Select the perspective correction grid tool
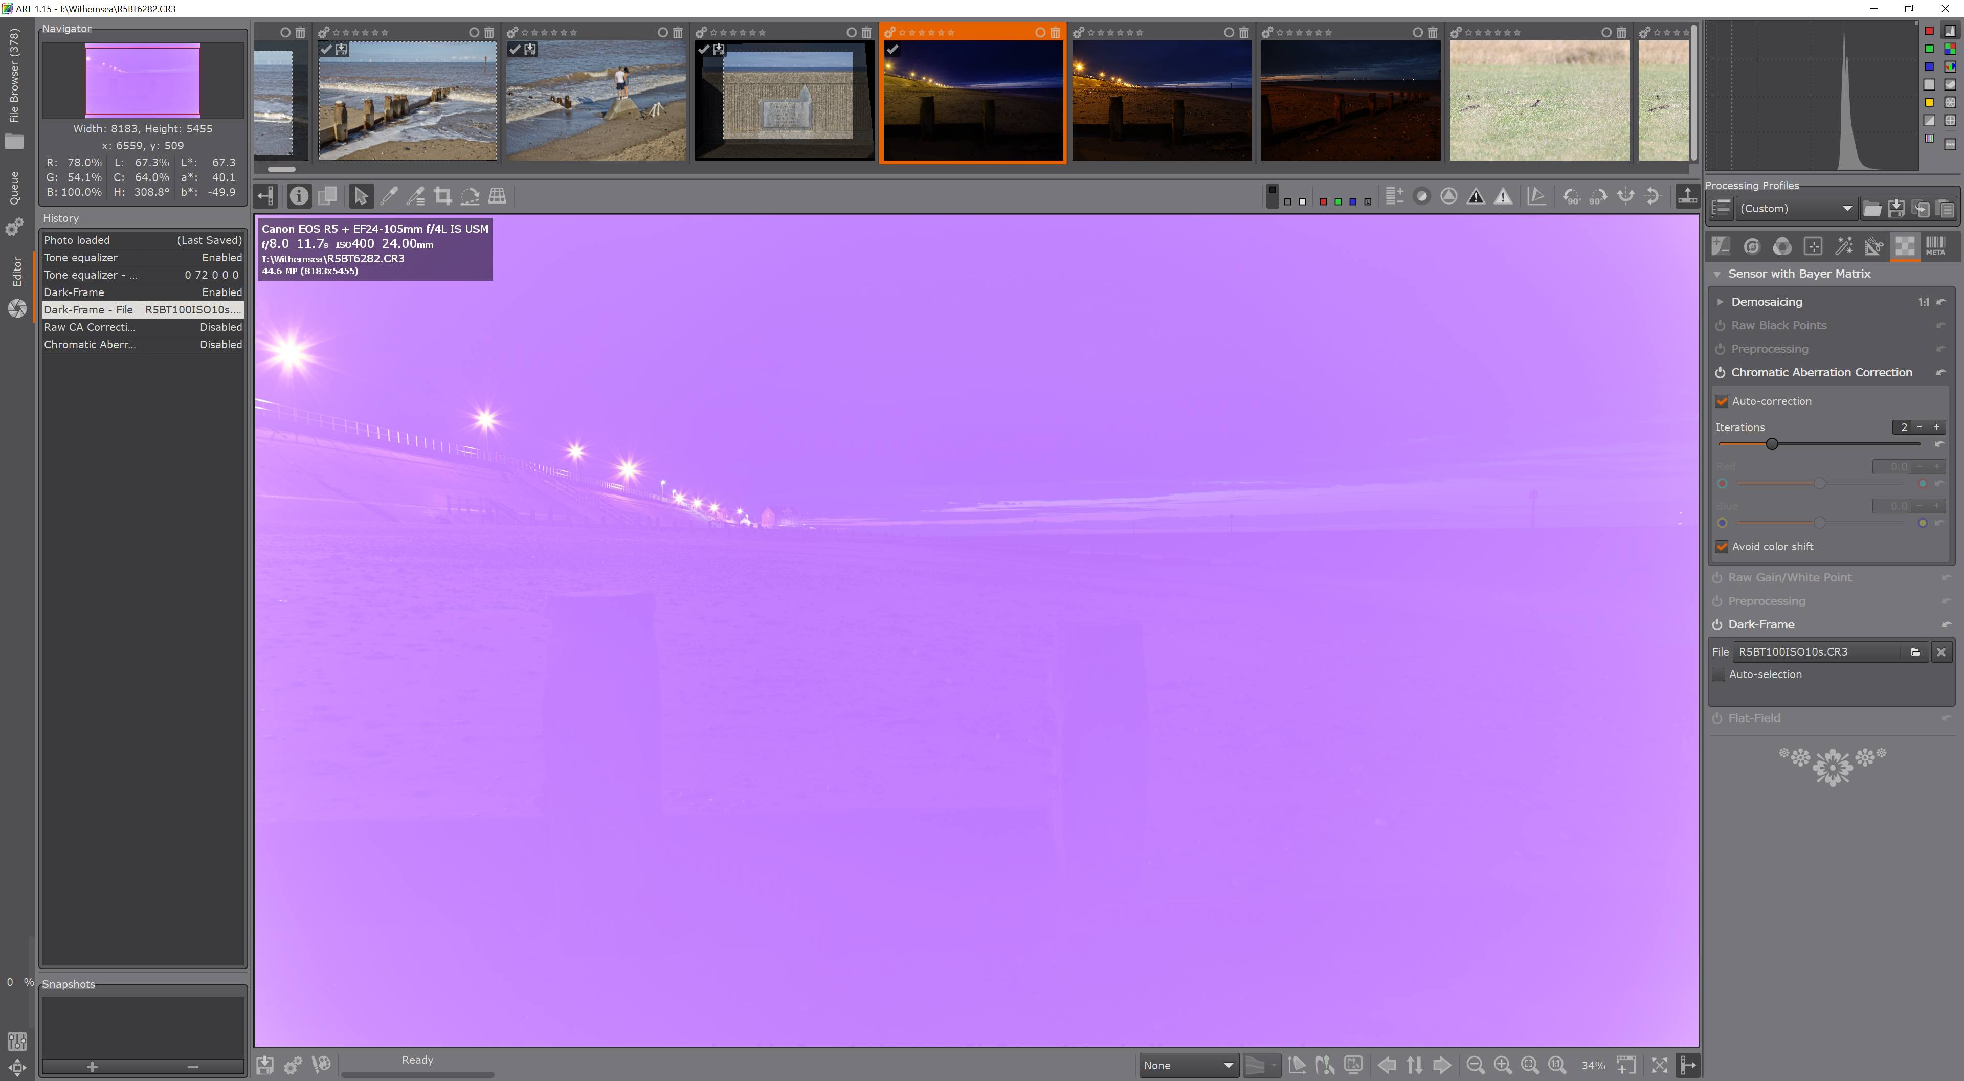This screenshot has width=1964, height=1081. tap(497, 197)
